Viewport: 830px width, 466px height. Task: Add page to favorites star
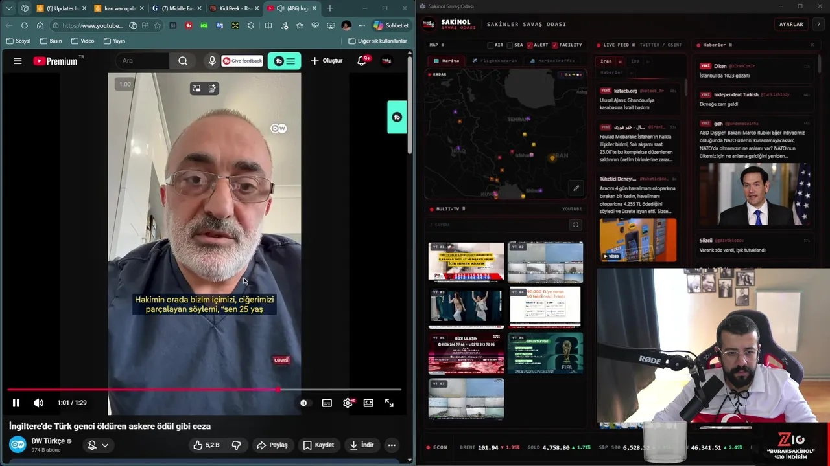[157, 25]
